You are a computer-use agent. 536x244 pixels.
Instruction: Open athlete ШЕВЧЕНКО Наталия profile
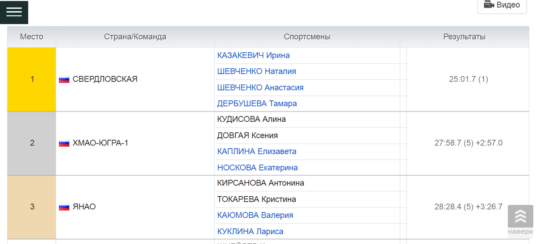[256, 71]
